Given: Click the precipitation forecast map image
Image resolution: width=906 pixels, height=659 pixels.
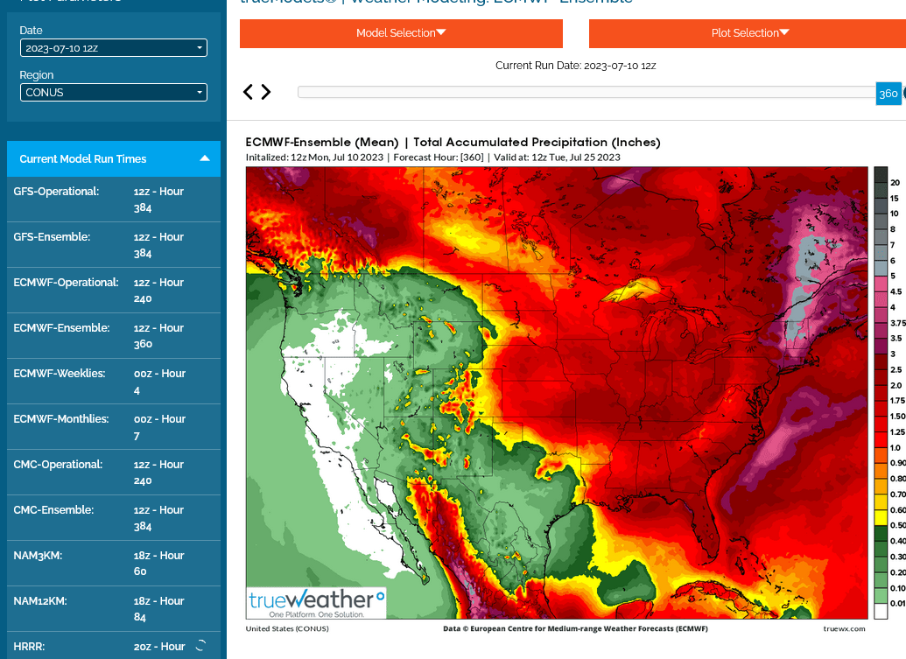Looking at the screenshot, I should tap(557, 393).
